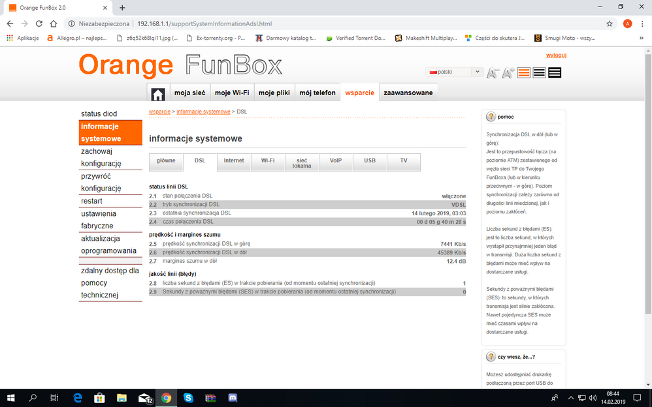Open Discord from the taskbar
The width and height of the screenshot is (652, 407).
tap(233, 397)
